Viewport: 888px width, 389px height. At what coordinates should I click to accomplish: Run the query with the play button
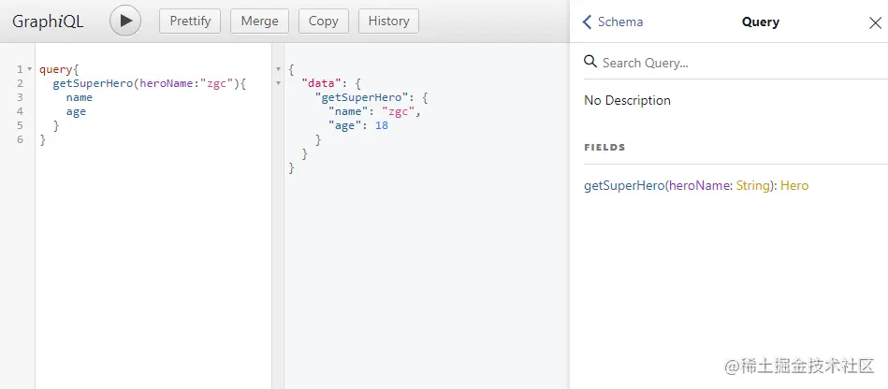[x=125, y=21]
